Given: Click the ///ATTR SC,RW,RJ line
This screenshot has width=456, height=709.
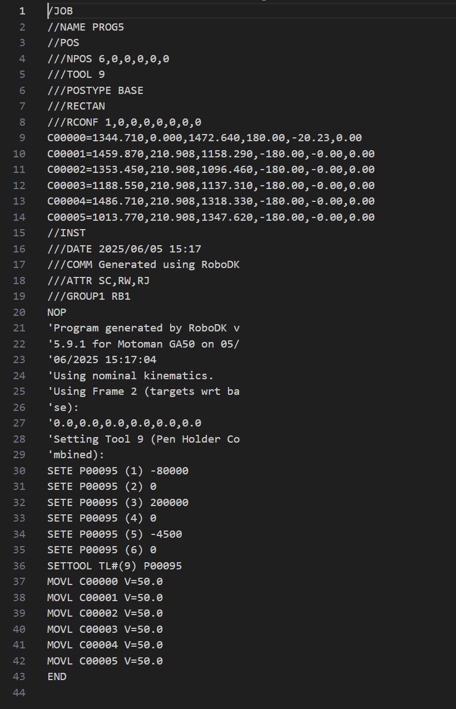Looking at the screenshot, I should tap(98, 280).
